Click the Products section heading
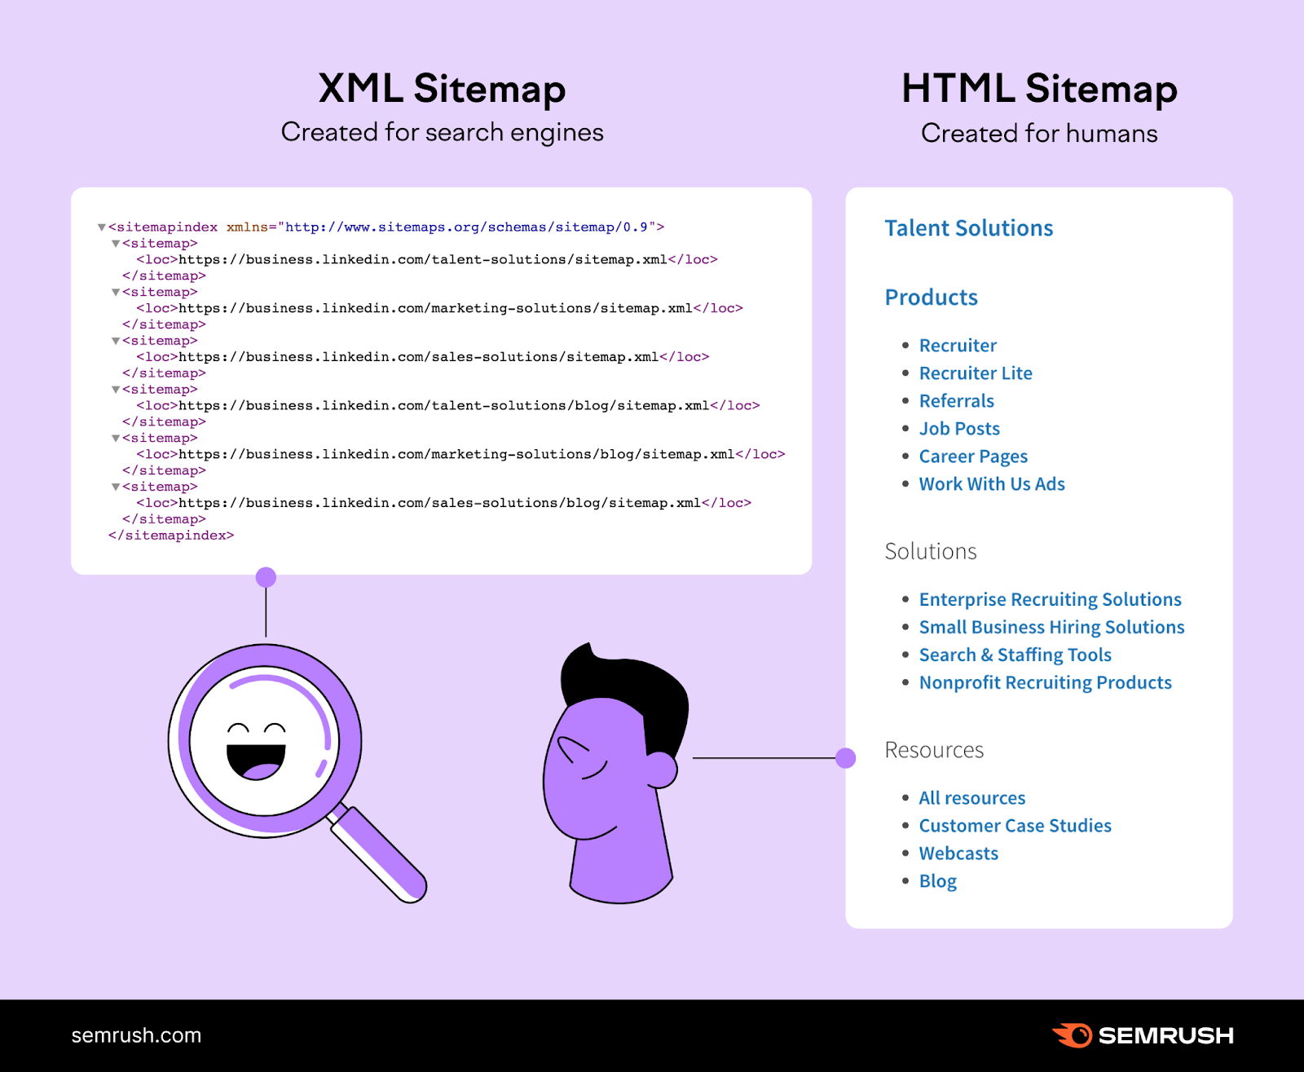This screenshot has width=1304, height=1072. (x=930, y=298)
